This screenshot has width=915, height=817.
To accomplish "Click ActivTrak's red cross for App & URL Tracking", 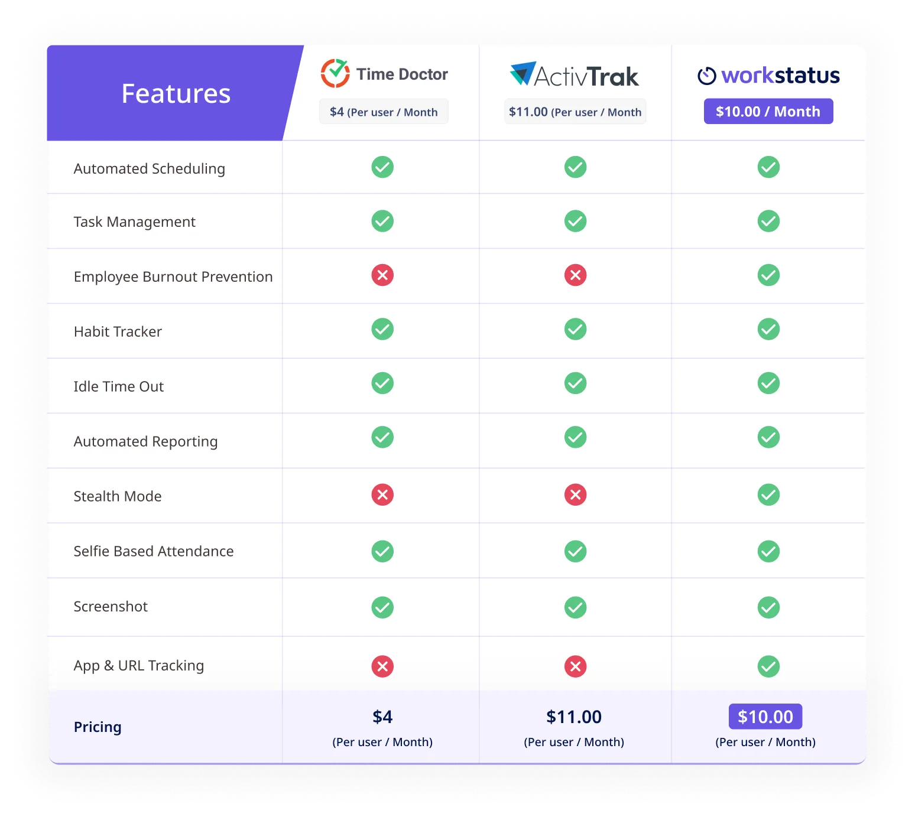I will click(x=575, y=666).
